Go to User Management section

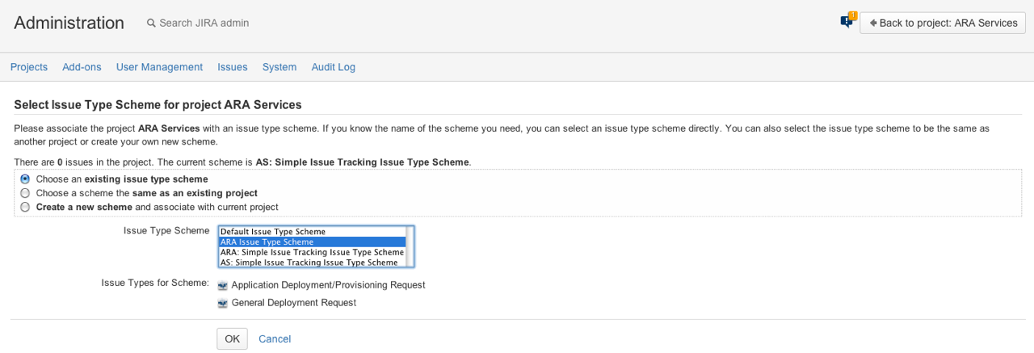[159, 67]
